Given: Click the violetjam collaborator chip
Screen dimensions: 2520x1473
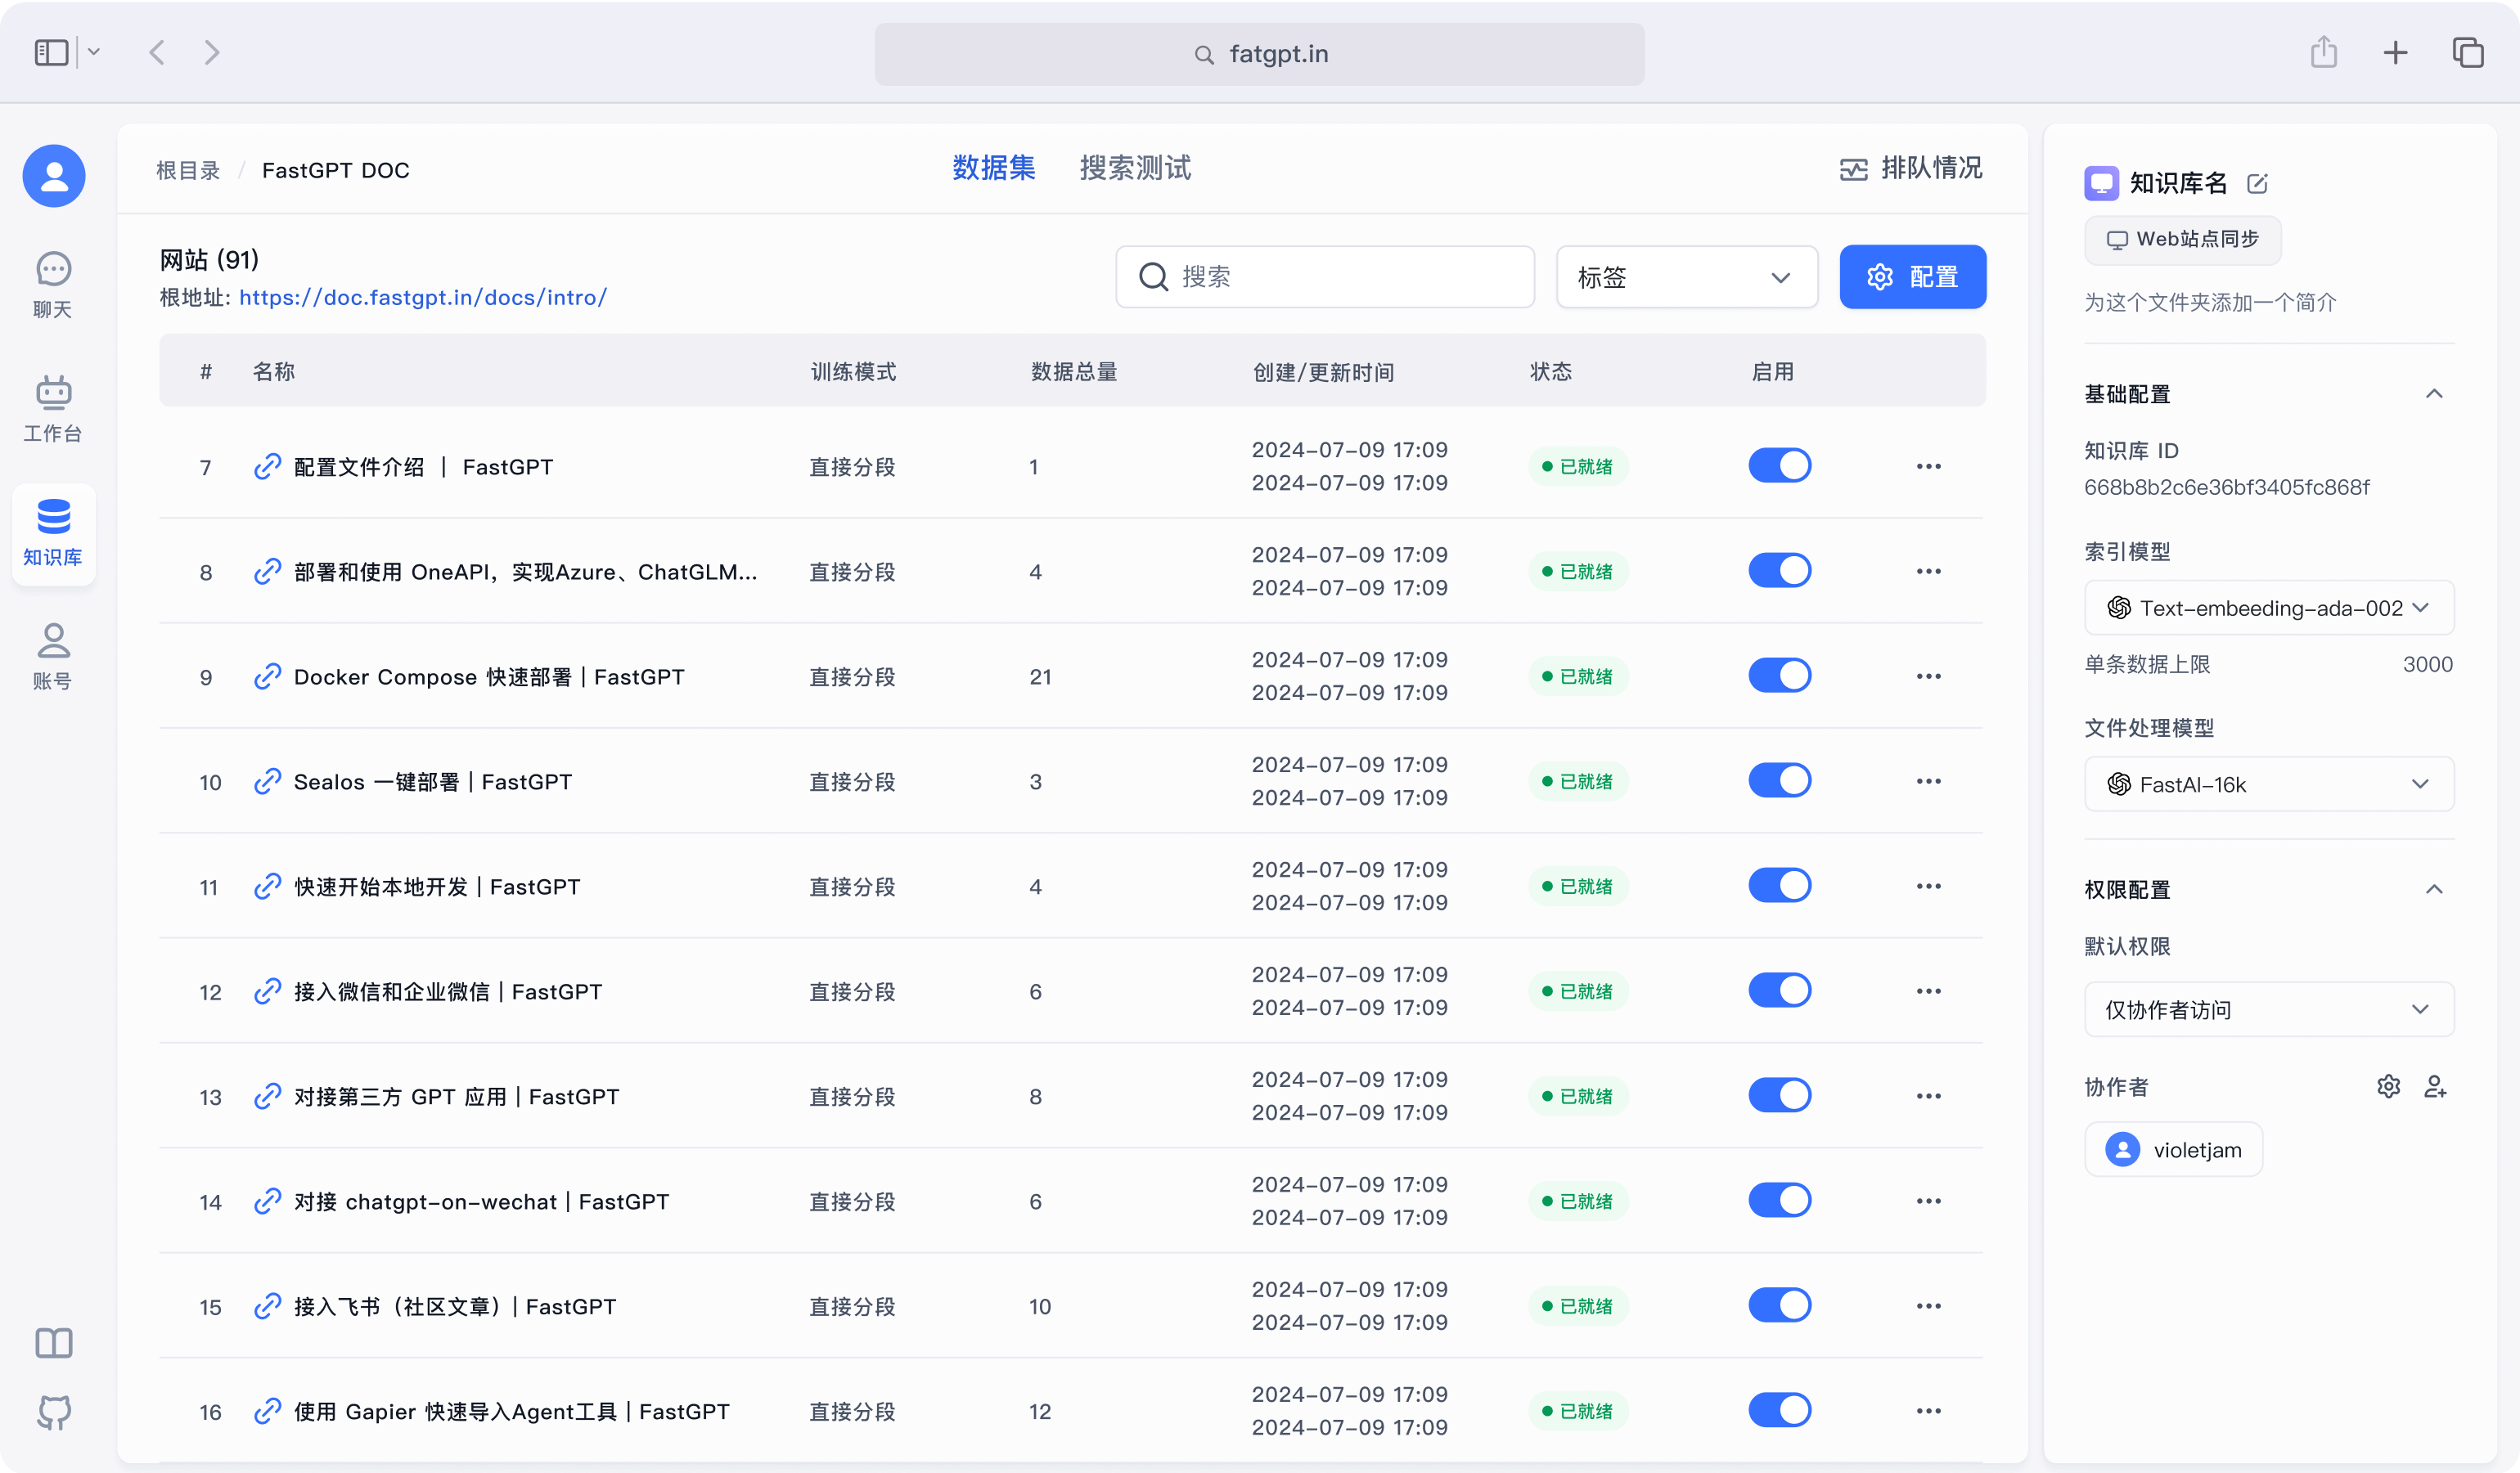Looking at the screenshot, I should point(2173,1149).
